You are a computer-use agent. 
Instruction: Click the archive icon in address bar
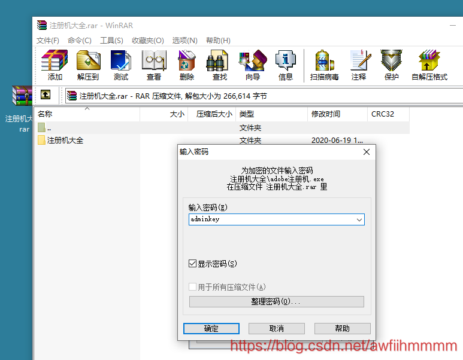click(72, 96)
